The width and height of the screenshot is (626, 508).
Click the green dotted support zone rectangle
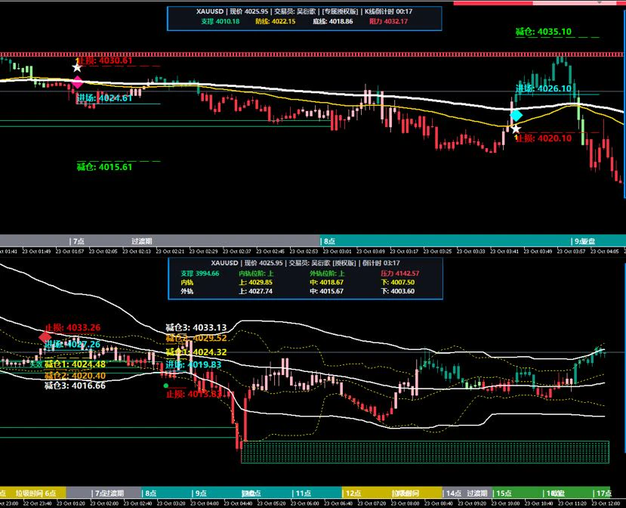coord(425,452)
